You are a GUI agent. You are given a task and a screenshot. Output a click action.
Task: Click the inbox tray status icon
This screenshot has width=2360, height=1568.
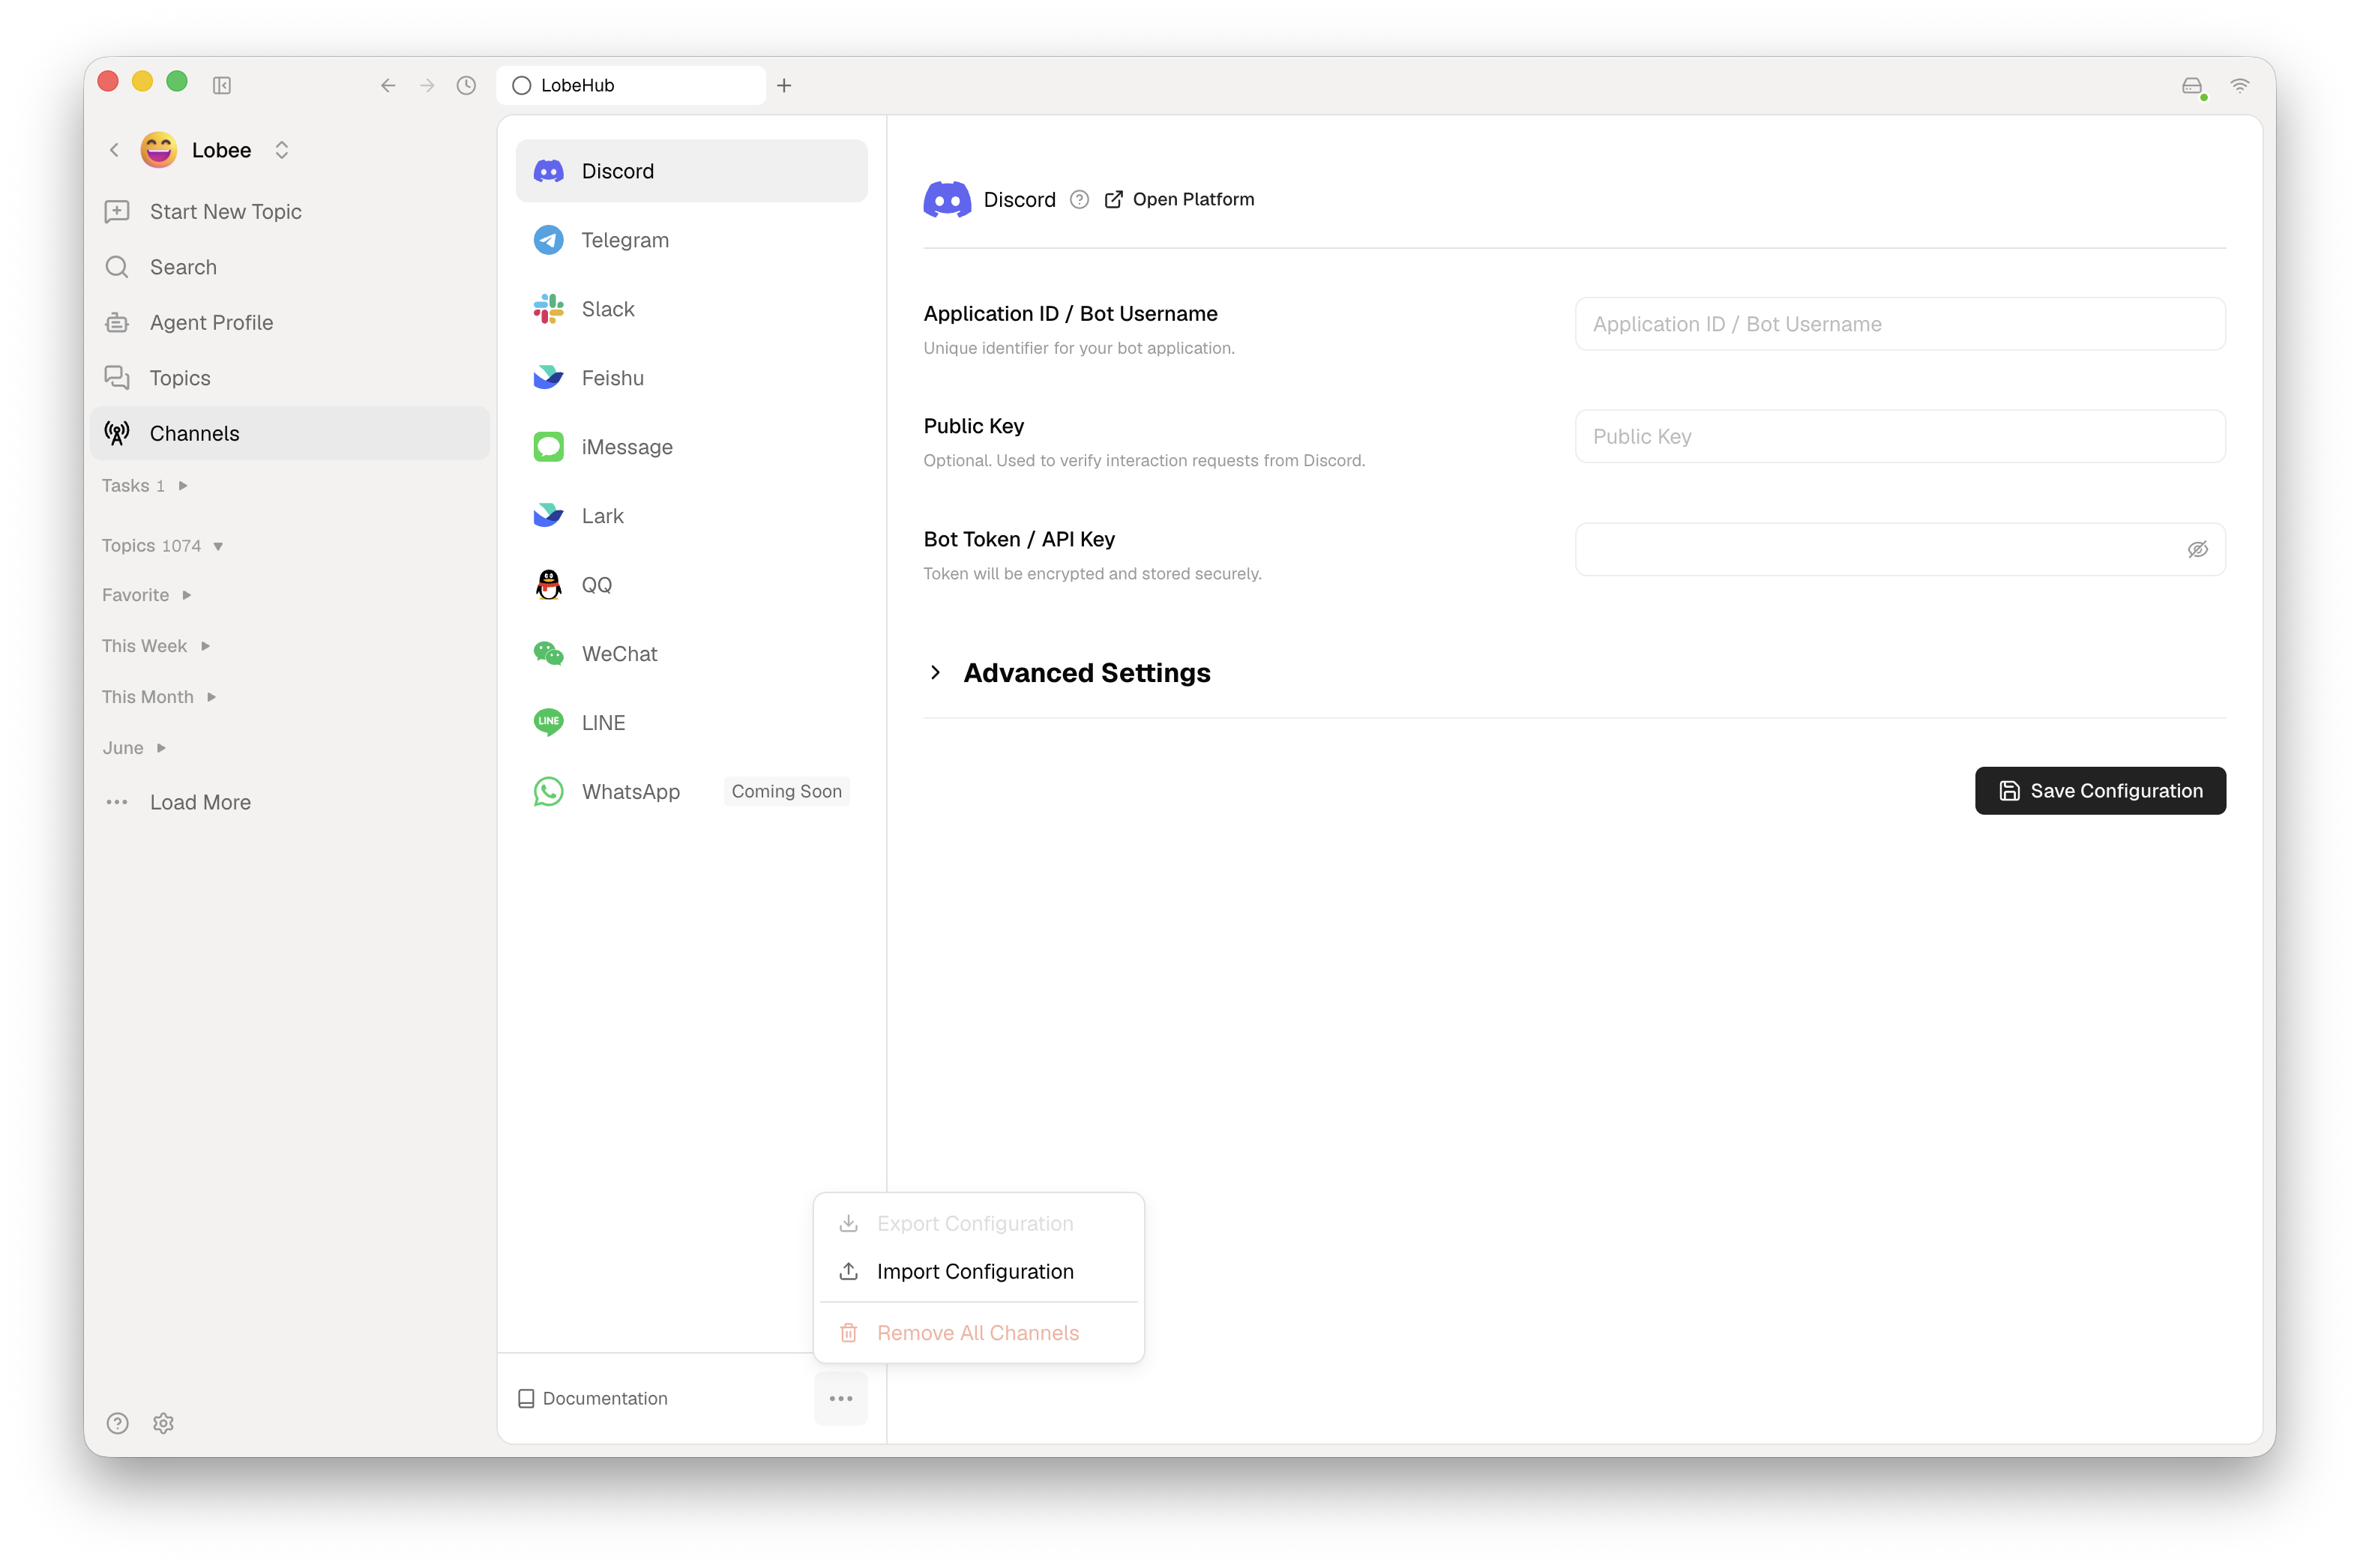[x=2192, y=86]
